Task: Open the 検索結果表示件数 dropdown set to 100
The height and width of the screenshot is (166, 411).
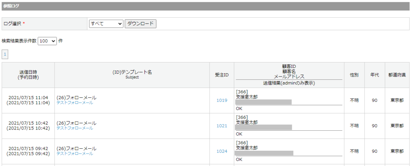Action: point(47,41)
